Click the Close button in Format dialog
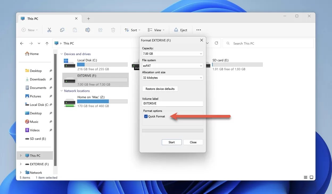 pos(193,142)
